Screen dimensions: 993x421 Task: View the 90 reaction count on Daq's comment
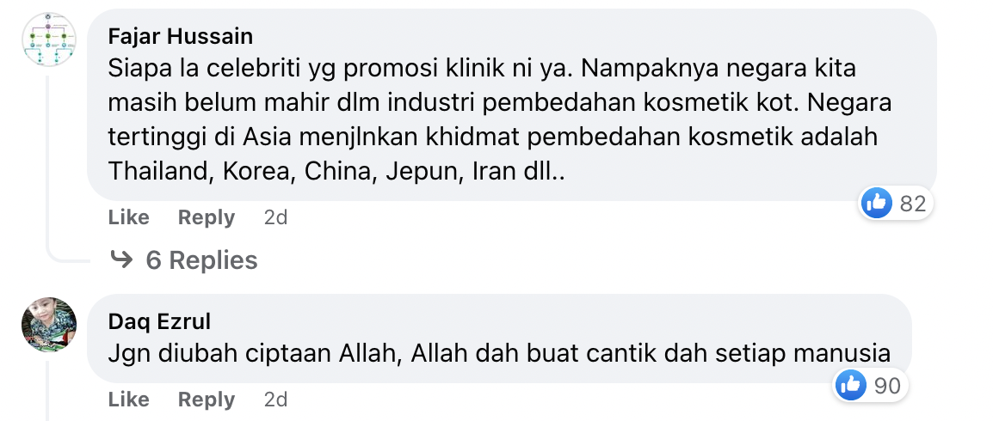[x=887, y=386]
